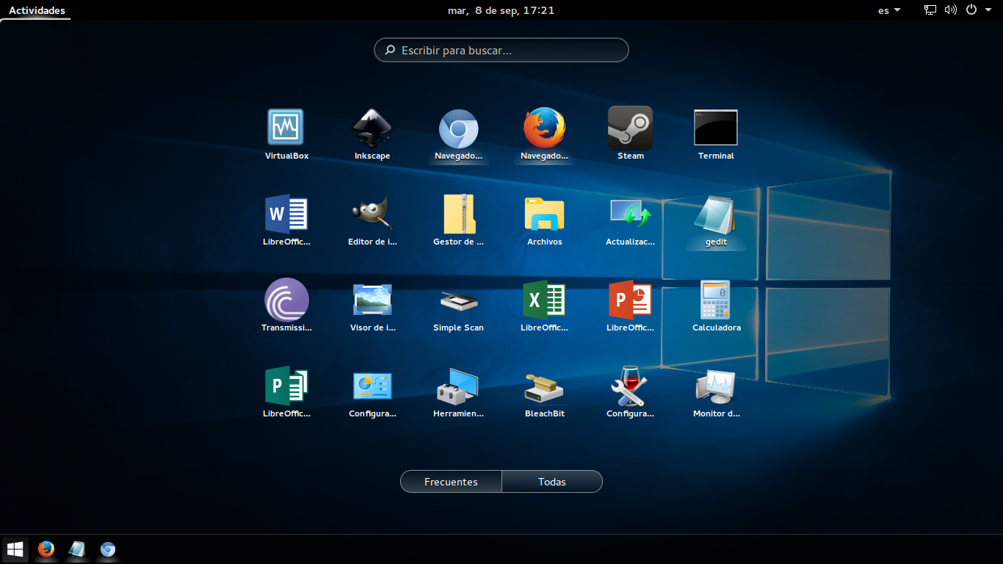Viewport: 1003px width, 564px height.
Task: Open Firefox from the bottom taskbar
Action: click(46, 549)
